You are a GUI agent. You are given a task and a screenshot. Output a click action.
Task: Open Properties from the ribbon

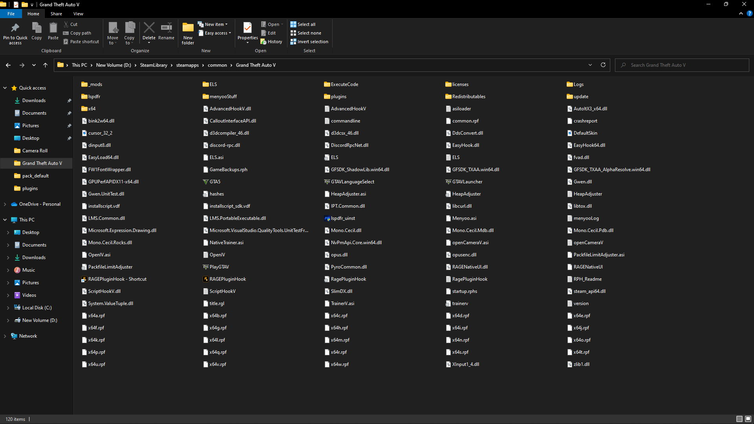click(x=247, y=28)
